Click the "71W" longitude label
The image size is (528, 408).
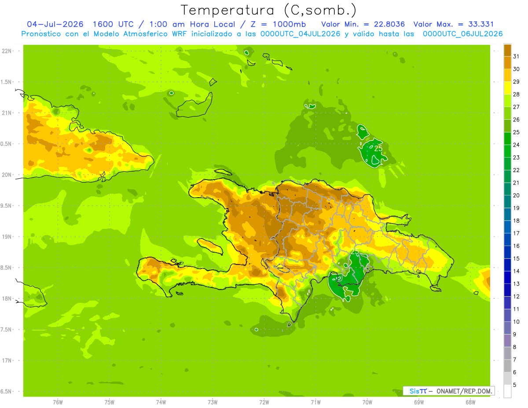pyautogui.click(x=315, y=402)
